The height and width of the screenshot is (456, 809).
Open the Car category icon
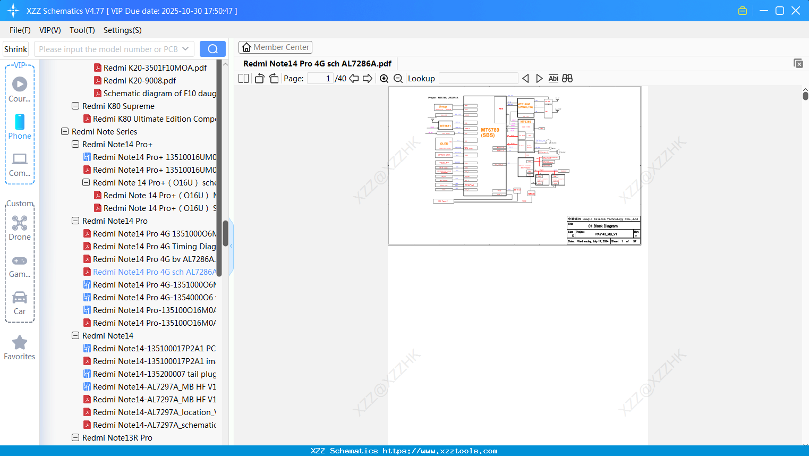(20, 303)
